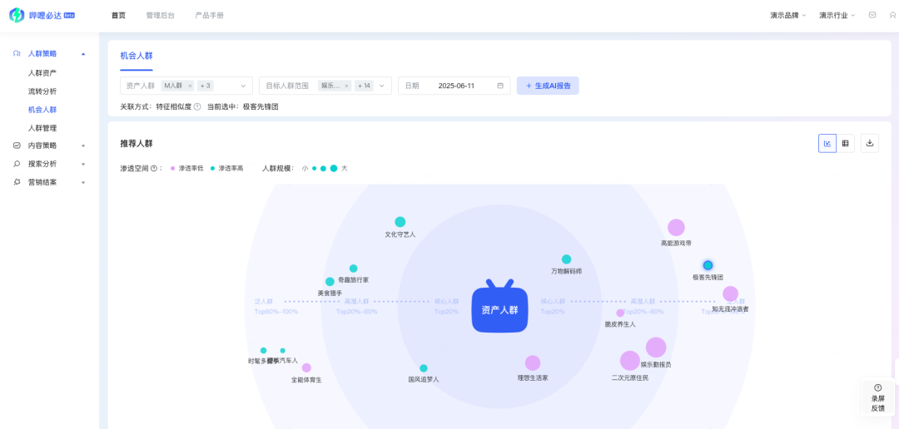Open the 资产人群 dropdown arrow
Viewport: 899px width, 429px height.
point(243,86)
